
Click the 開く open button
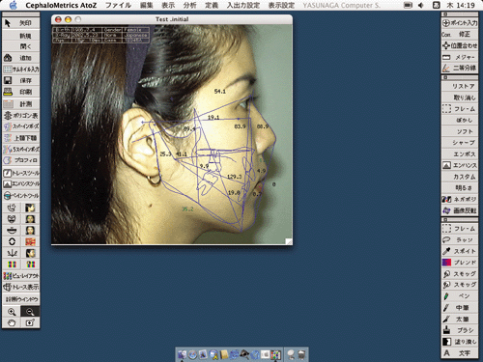[x=21, y=46]
